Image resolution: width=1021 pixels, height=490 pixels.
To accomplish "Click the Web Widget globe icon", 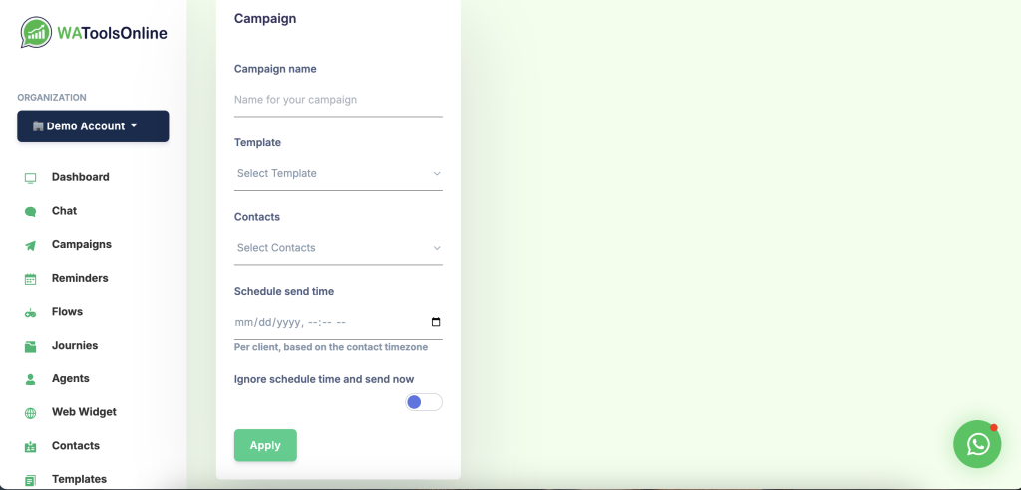I will [x=30, y=413].
